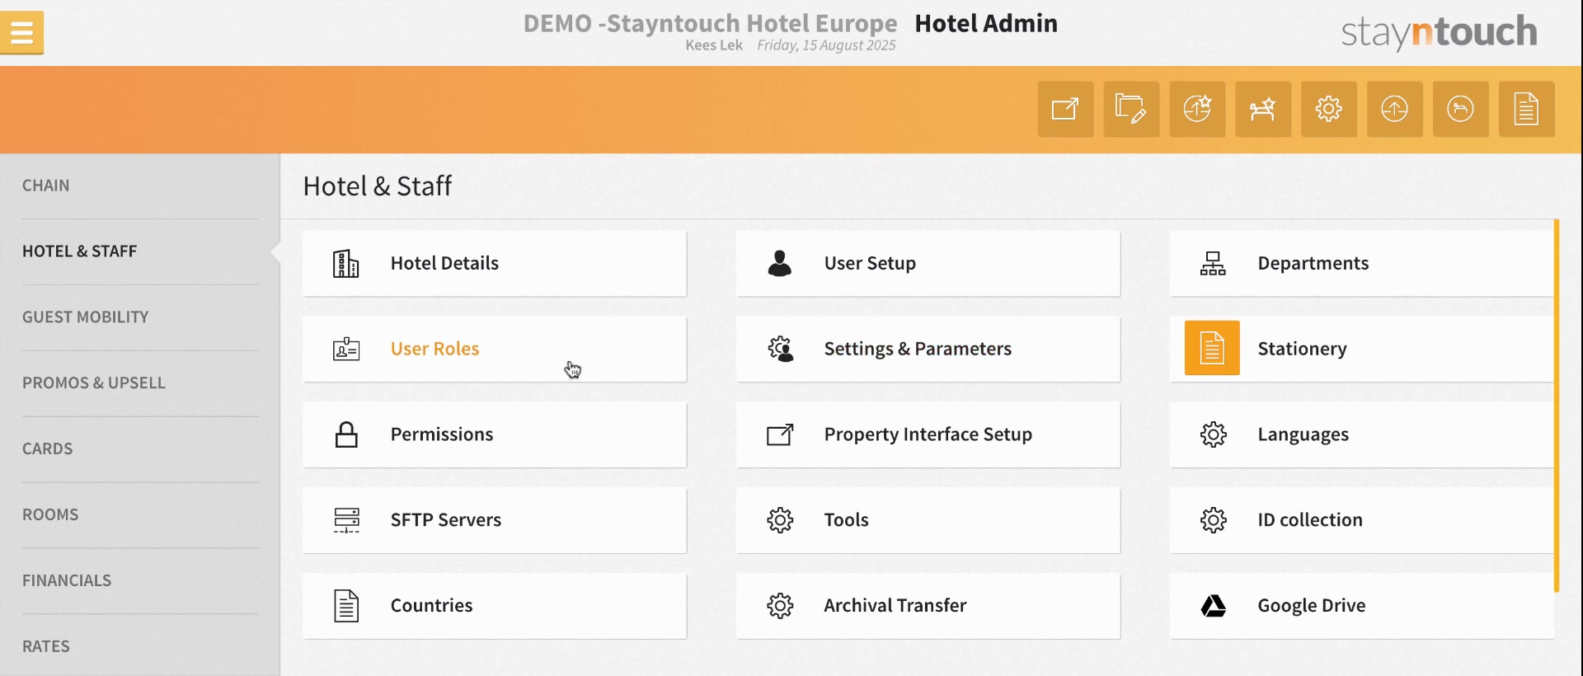Click the Google Drive triangle icon
1583x676 pixels.
(x=1213, y=606)
